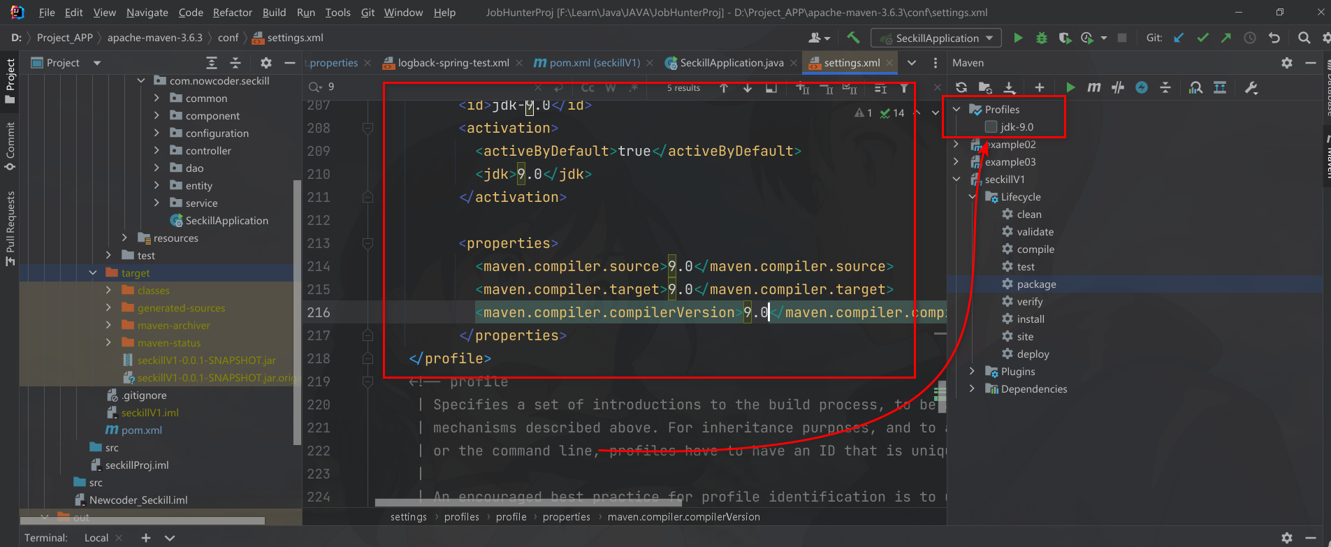
Task: Toggle Maven Offline Mode icon
Action: [x=1118, y=87]
